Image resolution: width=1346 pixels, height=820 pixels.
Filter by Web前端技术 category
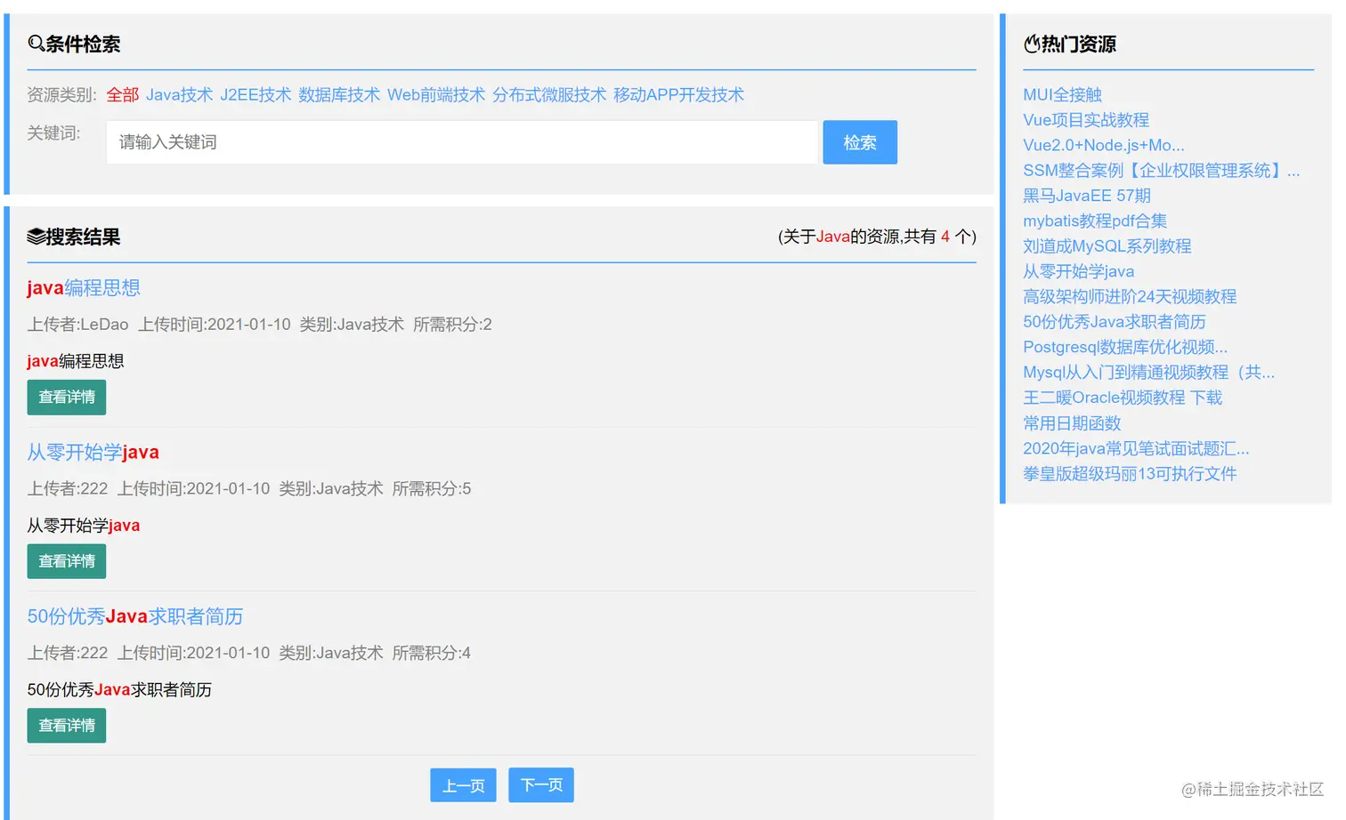(x=436, y=95)
